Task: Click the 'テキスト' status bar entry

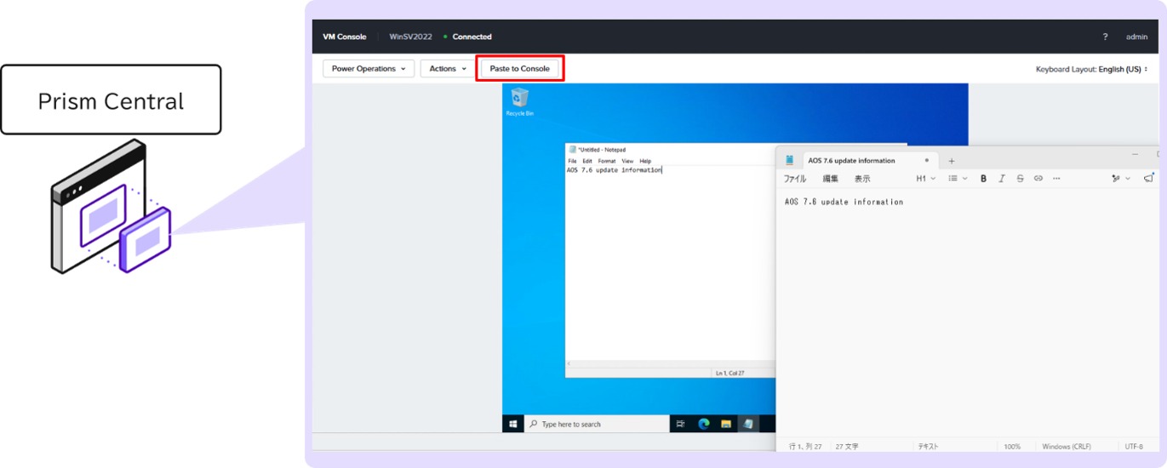Action: [x=928, y=446]
